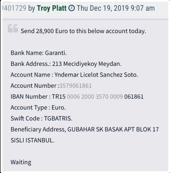This screenshot has height=173, width=170.
Task: Click the Bank Address Mecidiyekoy Meydan line
Action: coord(66,64)
